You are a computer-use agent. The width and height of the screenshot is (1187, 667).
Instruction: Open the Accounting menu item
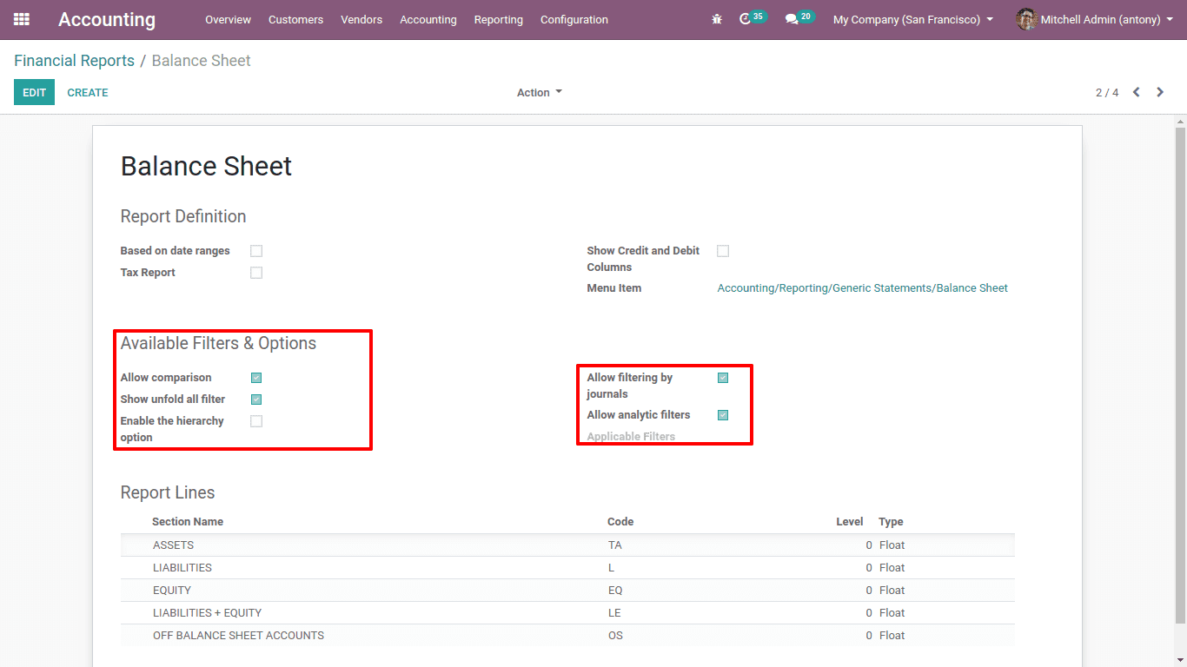[x=428, y=19]
